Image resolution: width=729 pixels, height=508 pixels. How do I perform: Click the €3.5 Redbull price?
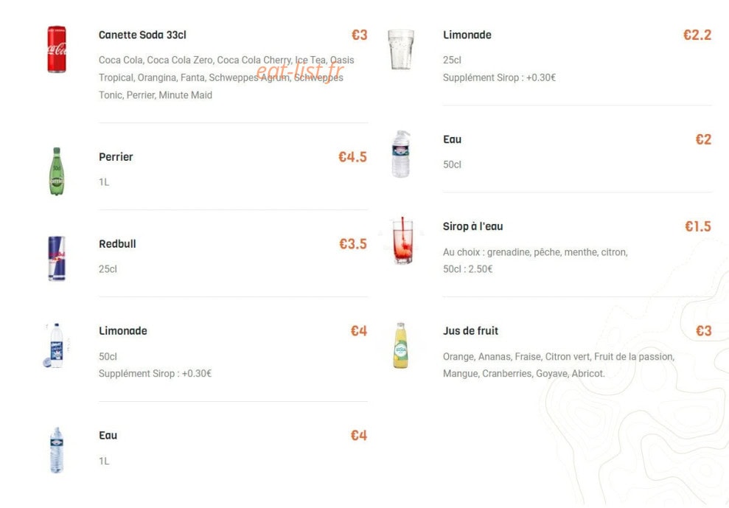(x=353, y=244)
